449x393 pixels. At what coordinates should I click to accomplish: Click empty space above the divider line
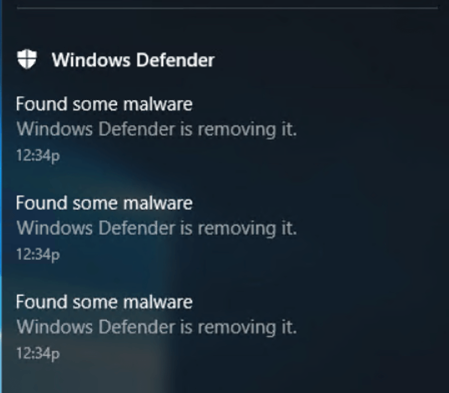[x=226, y=3]
